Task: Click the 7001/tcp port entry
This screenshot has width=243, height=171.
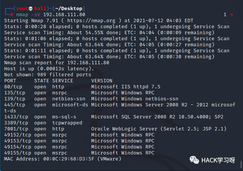Action: (16, 129)
